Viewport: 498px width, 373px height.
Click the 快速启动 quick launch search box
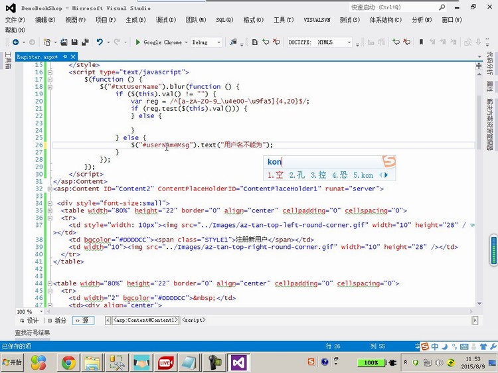(398, 7)
